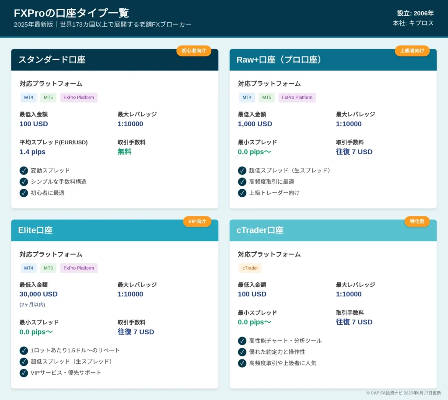Click the checkmark icon beside 高性能チャート・分析ツール
Viewport: 448px width, 400px height.
pyautogui.click(x=242, y=341)
